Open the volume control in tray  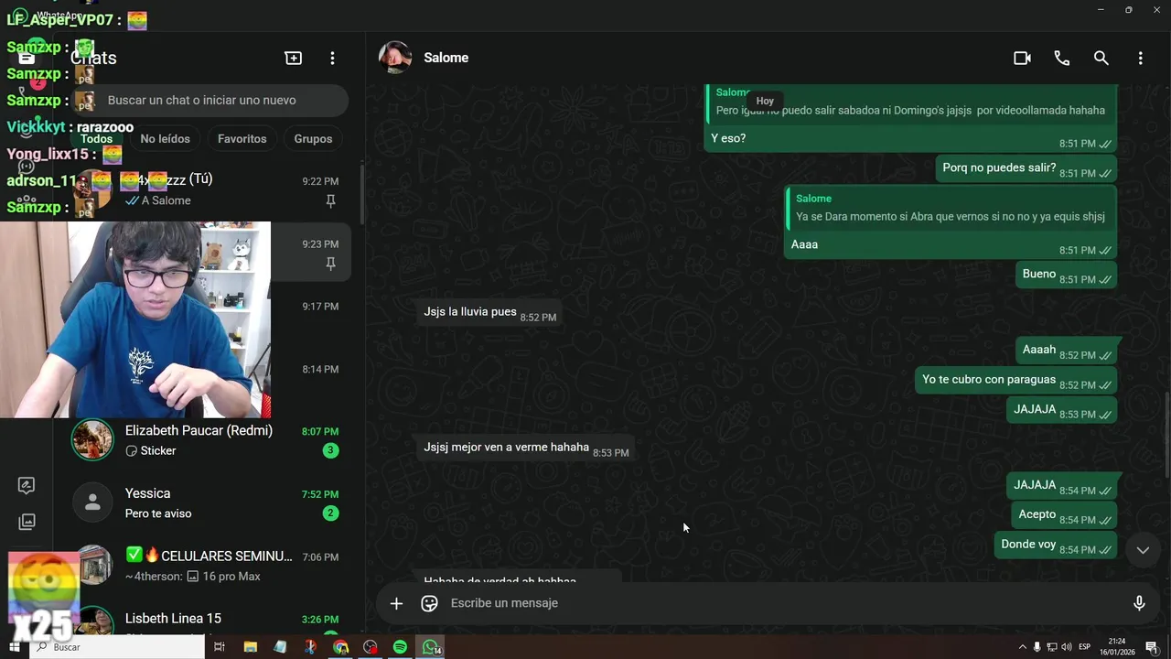[x=1067, y=647]
